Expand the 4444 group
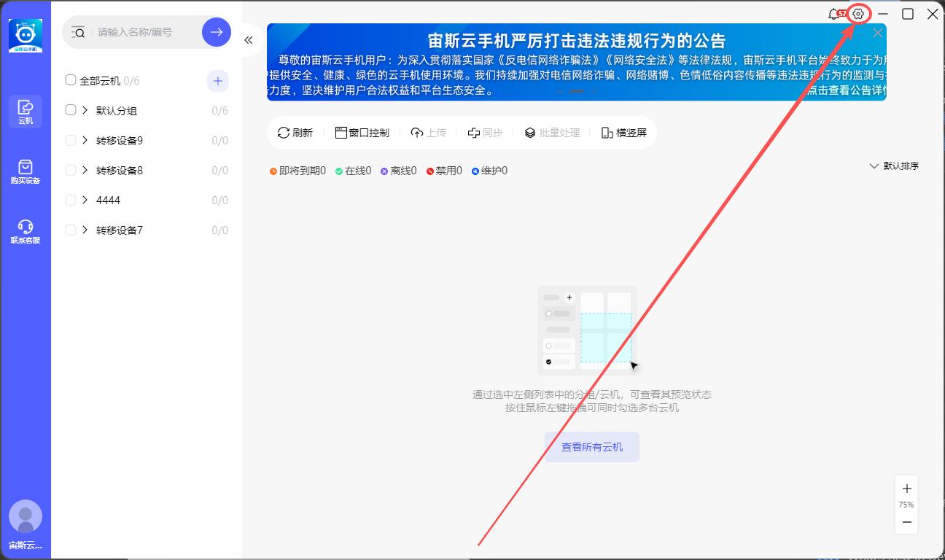This screenshot has width=945, height=560. coord(85,200)
